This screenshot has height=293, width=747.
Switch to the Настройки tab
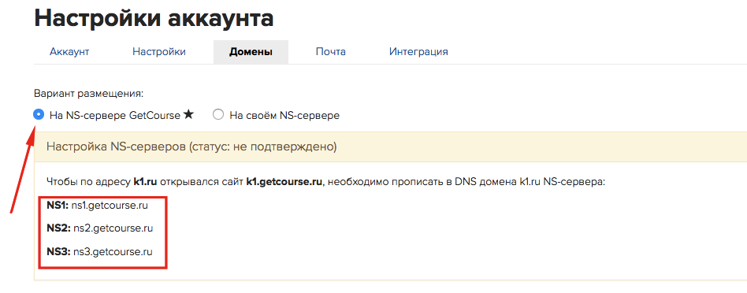pos(158,51)
